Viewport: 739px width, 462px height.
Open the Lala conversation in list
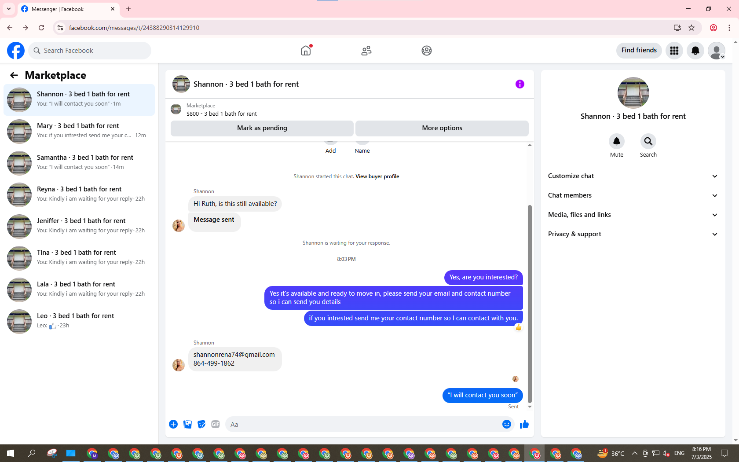point(79,290)
